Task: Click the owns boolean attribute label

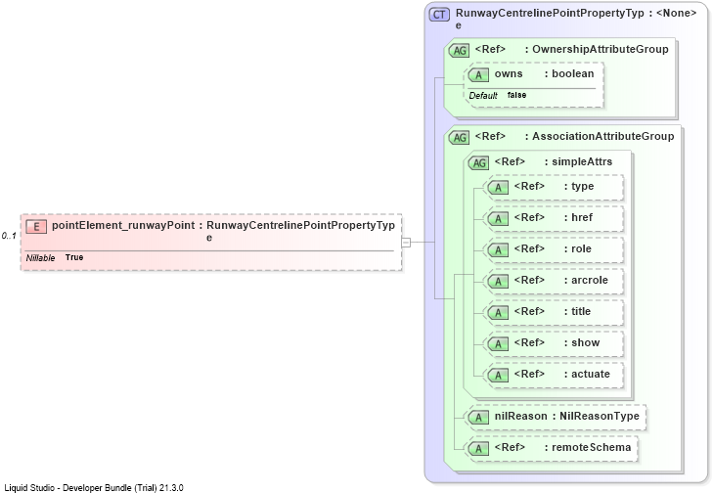Action: coord(545,73)
